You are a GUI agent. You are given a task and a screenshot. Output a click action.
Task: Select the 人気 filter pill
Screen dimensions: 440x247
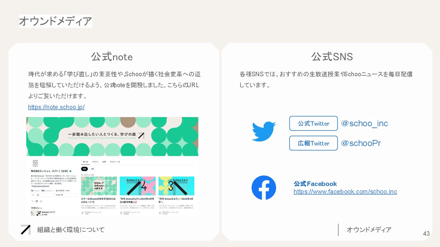(92, 169)
